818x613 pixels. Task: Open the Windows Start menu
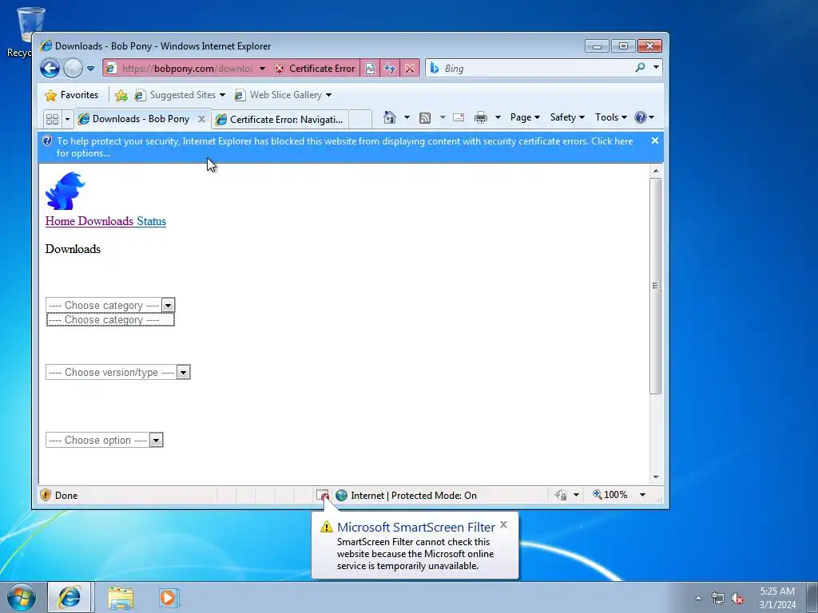pos(22,597)
